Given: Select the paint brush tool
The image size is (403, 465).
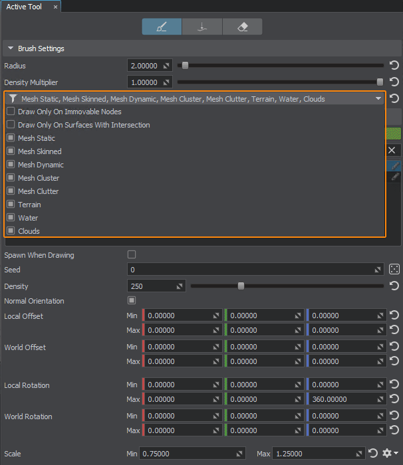Looking at the screenshot, I should 162,27.
